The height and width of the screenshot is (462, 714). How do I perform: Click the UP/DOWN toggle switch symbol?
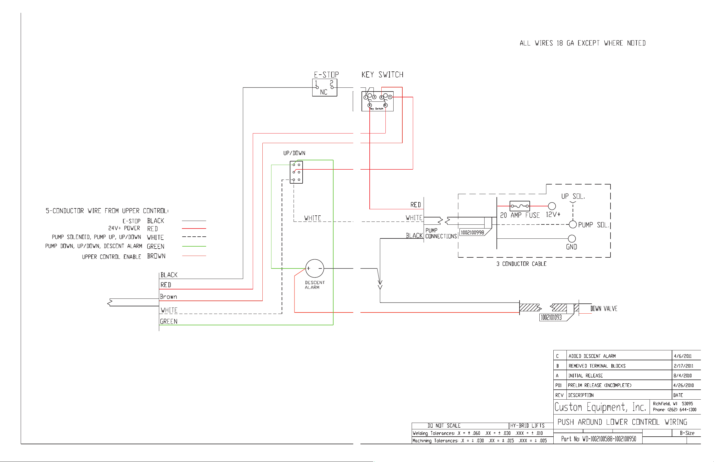[x=297, y=172]
